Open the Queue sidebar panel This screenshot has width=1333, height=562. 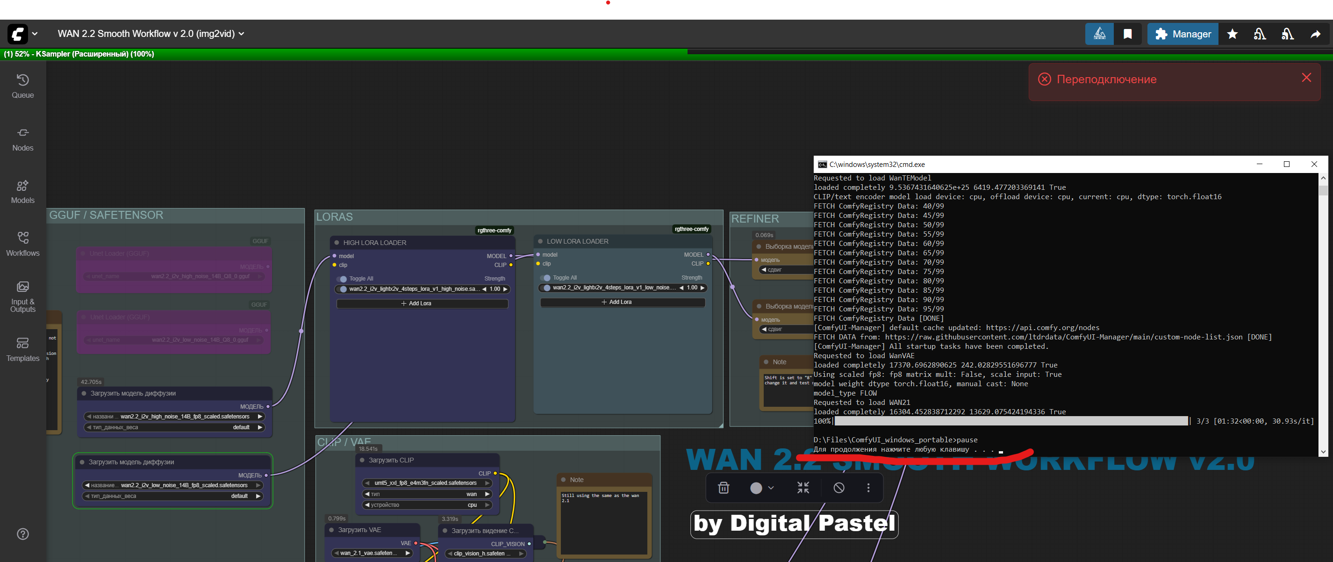pyautogui.click(x=23, y=86)
